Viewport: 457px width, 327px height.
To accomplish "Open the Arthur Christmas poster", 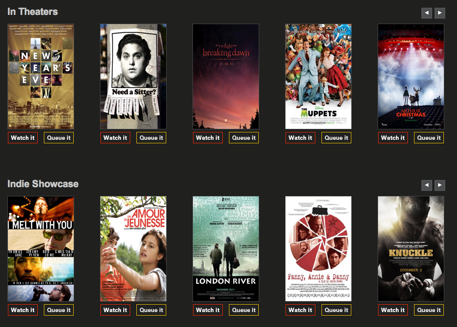I will pos(411,76).
